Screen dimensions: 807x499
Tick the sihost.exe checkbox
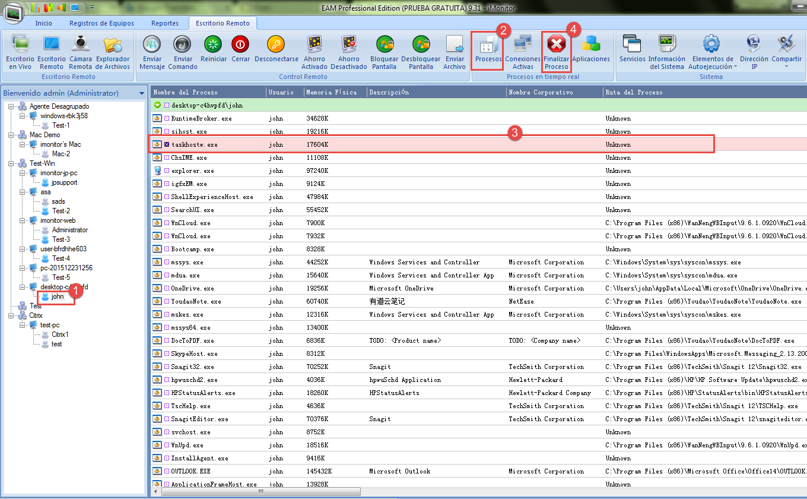pyautogui.click(x=167, y=131)
